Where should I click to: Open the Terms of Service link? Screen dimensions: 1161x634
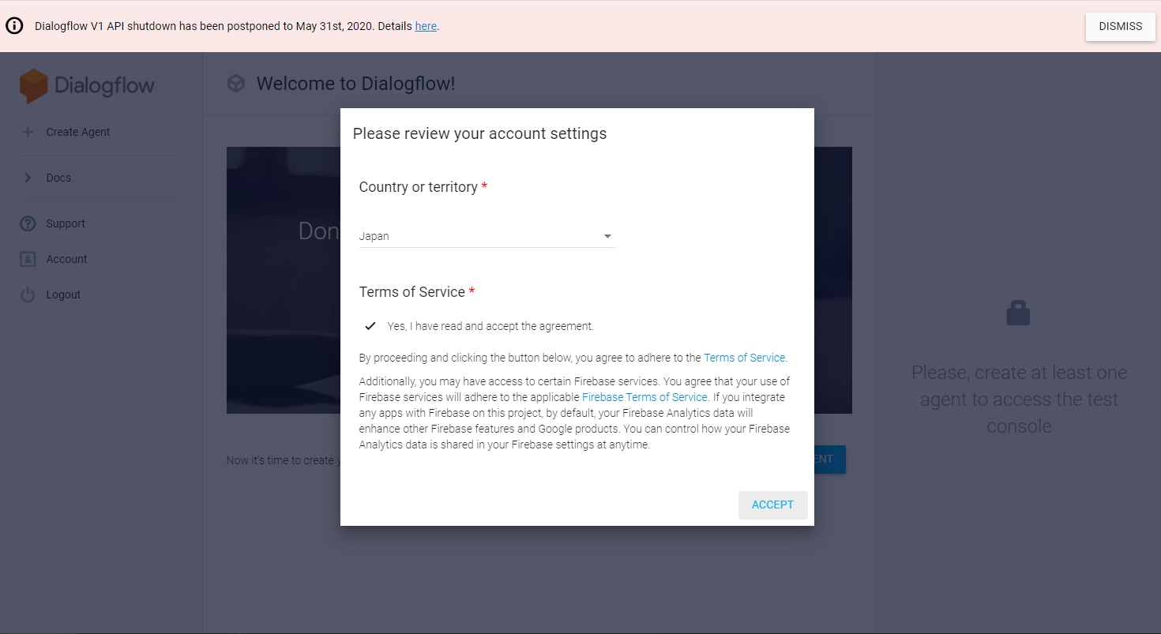[744, 358]
